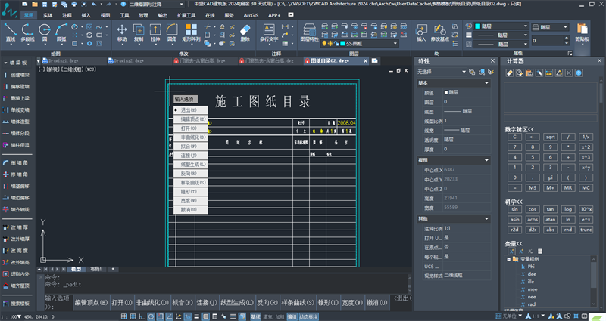Click the open folder icon in quick access toolbar

tap(35, 5)
